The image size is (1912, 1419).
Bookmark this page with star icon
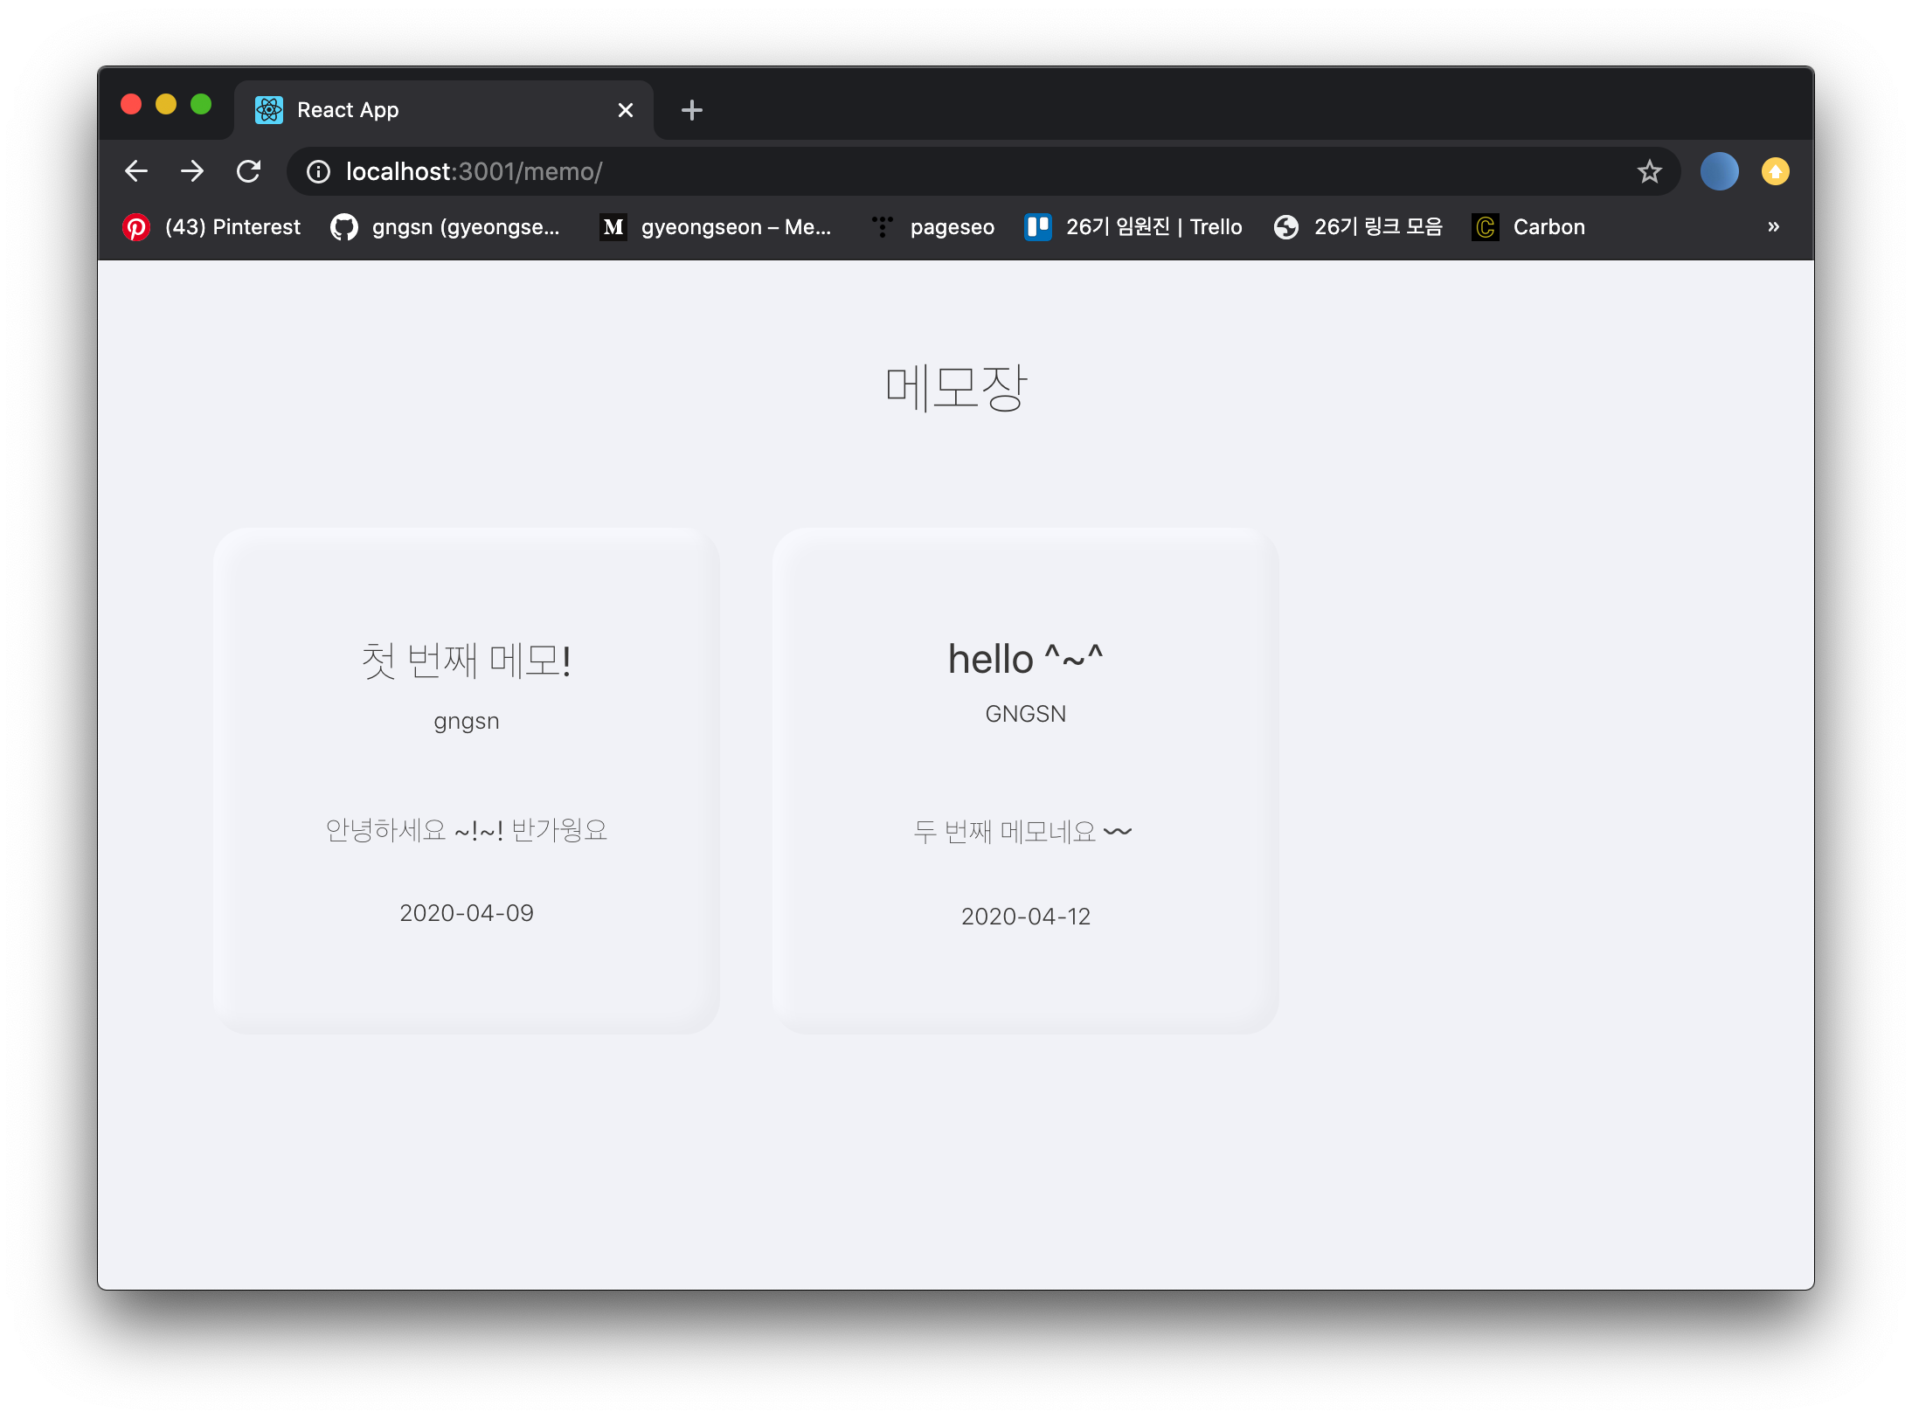tap(1649, 171)
